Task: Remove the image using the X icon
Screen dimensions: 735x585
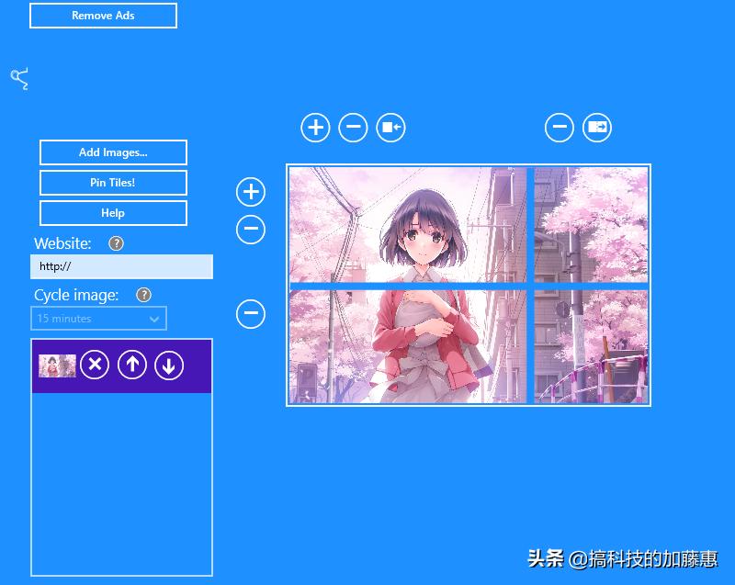Action: [95, 365]
